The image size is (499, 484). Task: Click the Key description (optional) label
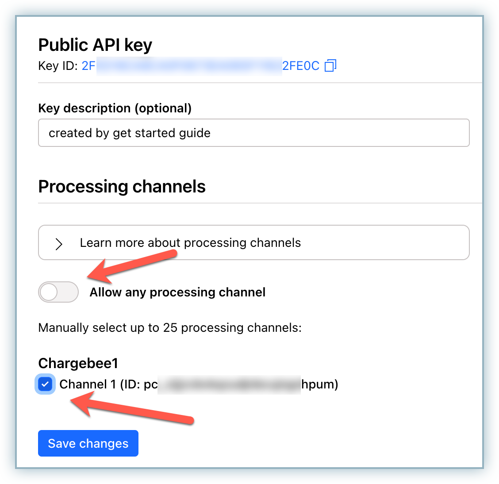click(115, 108)
